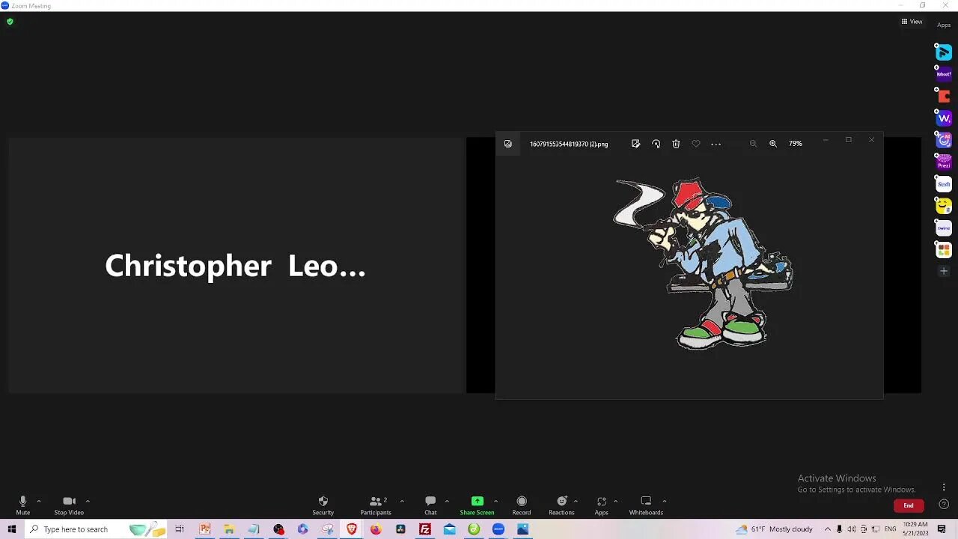This screenshot has width=958, height=539.
Task: Expand the arrow next to Participants
Action: click(x=402, y=502)
